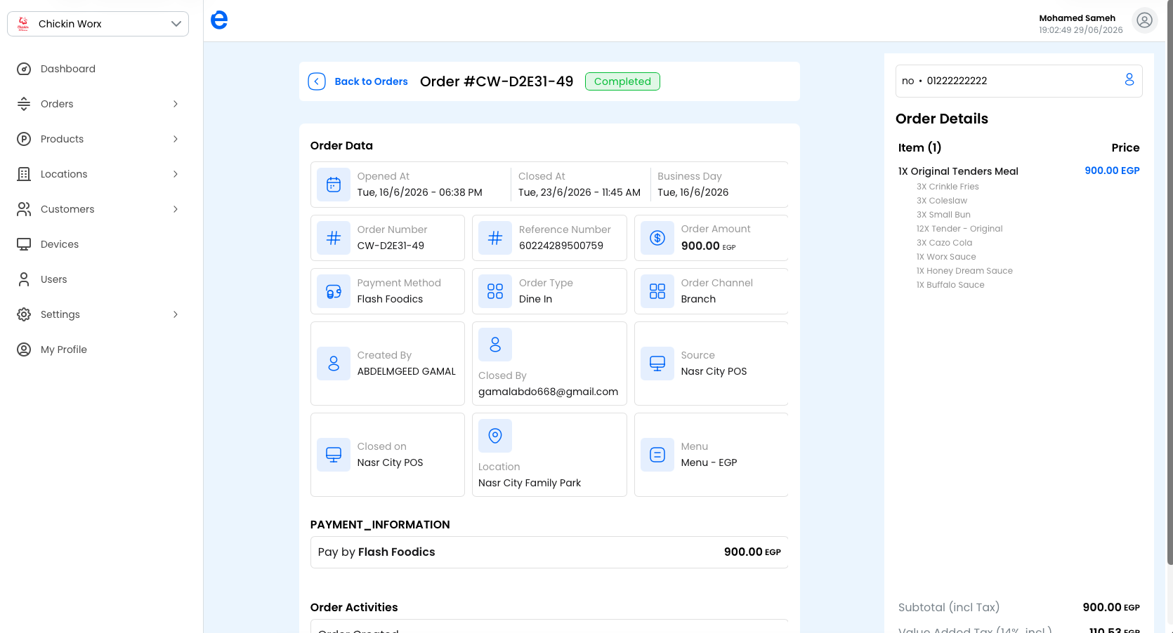Expand the Customers submenu chevron
The width and height of the screenshot is (1173, 633).
click(176, 209)
